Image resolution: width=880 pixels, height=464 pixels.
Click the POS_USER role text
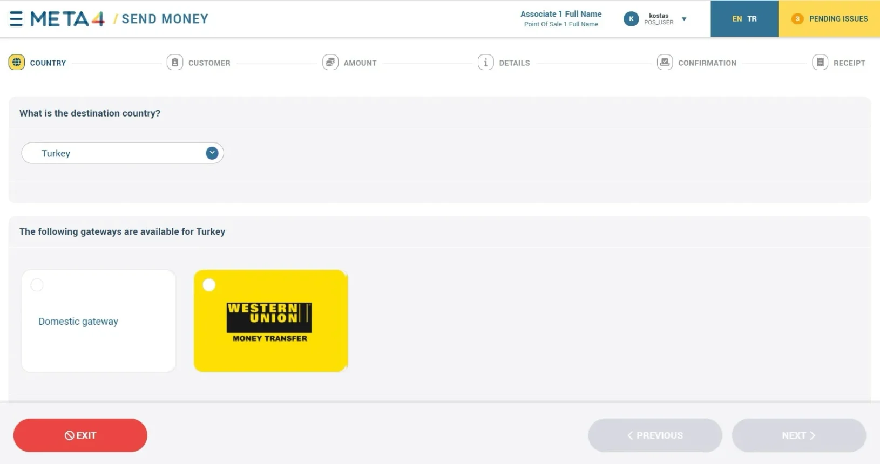pyautogui.click(x=659, y=23)
